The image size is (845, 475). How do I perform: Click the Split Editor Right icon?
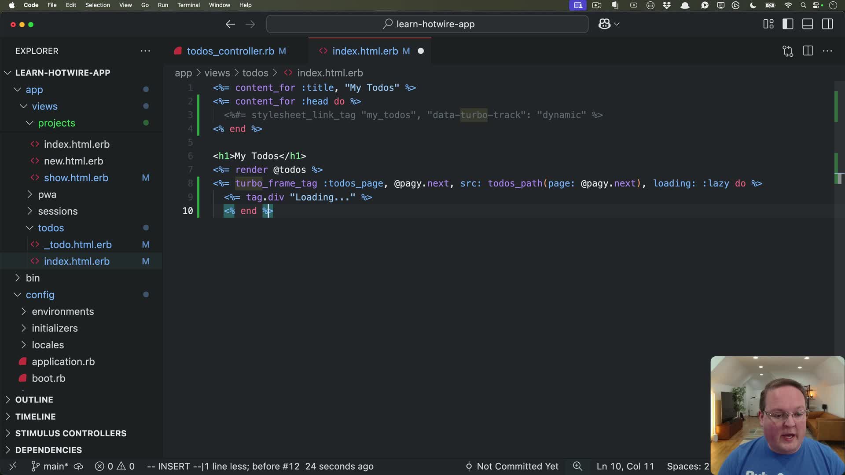pos(808,51)
